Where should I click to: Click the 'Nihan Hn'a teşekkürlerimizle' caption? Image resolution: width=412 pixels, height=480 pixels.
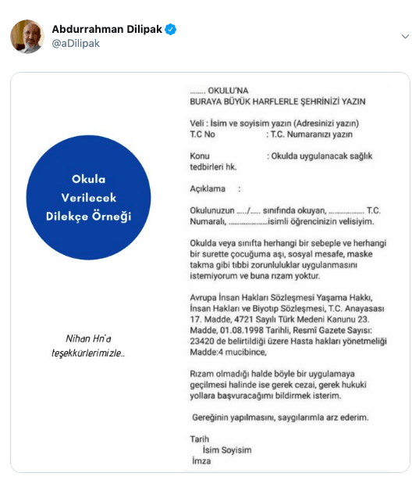click(88, 346)
